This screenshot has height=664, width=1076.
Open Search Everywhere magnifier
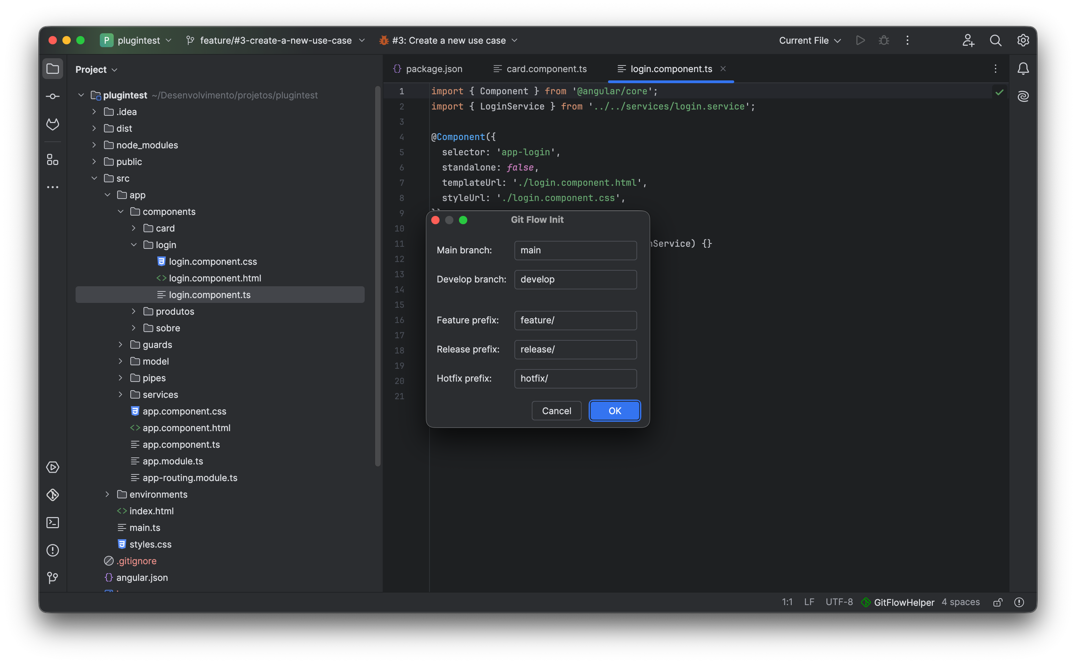point(996,41)
